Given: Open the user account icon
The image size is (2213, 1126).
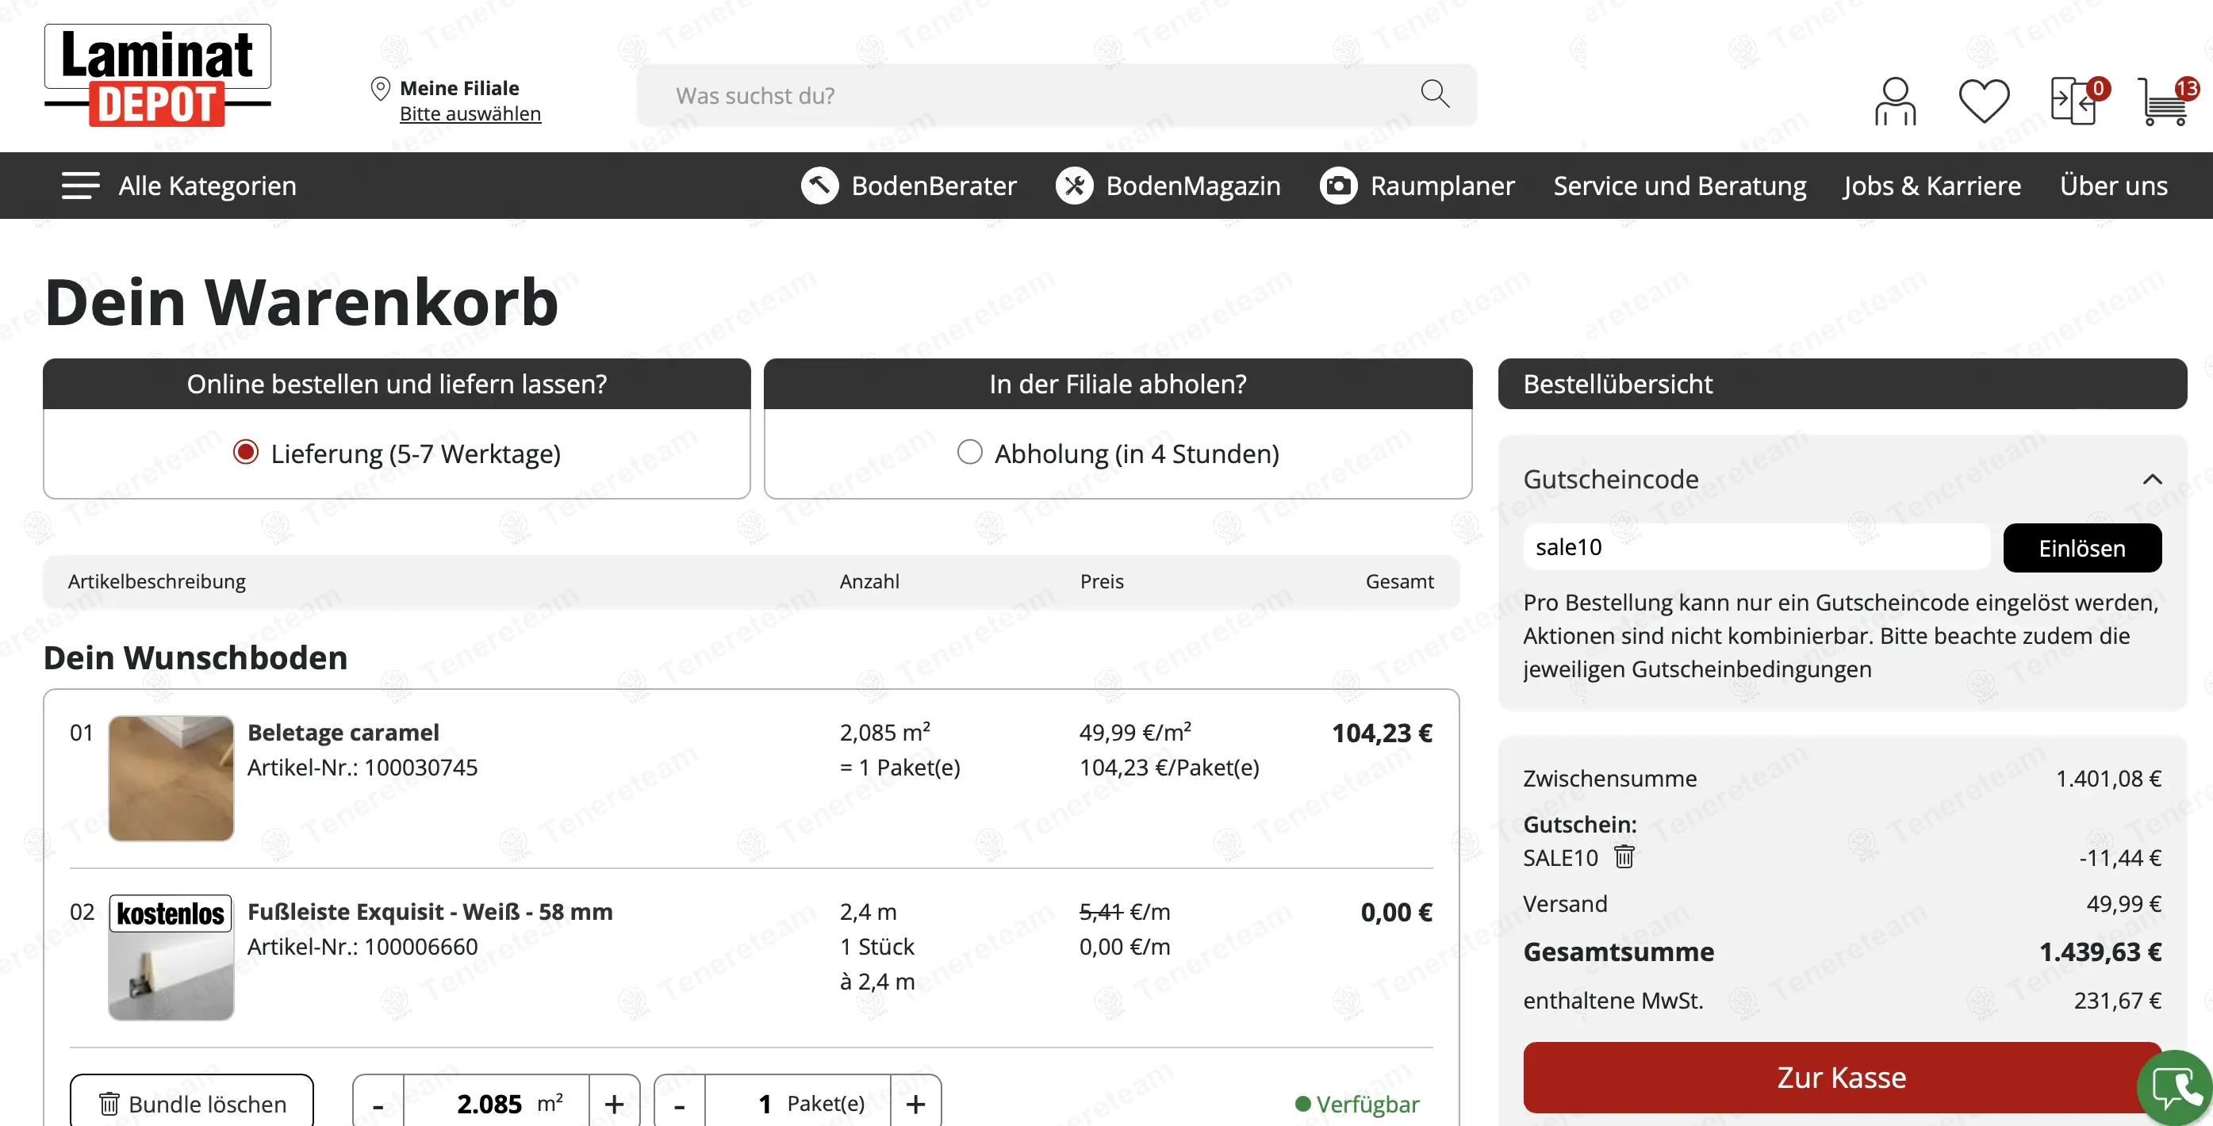Looking at the screenshot, I should click(1895, 101).
